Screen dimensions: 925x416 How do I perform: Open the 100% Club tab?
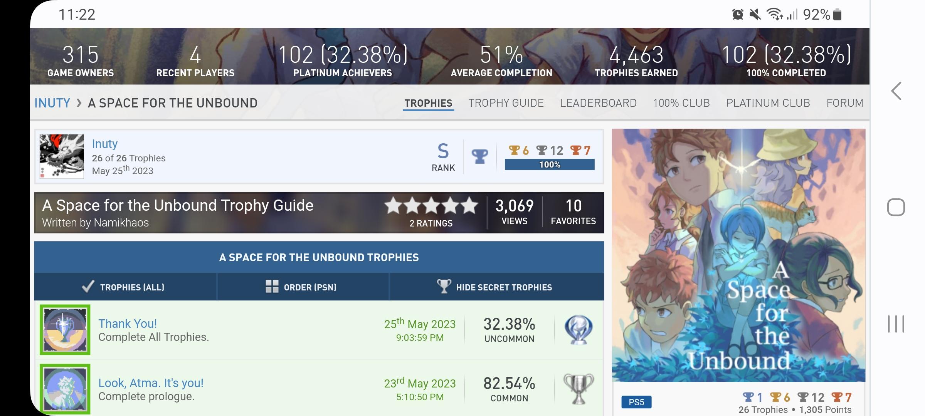[x=681, y=103]
